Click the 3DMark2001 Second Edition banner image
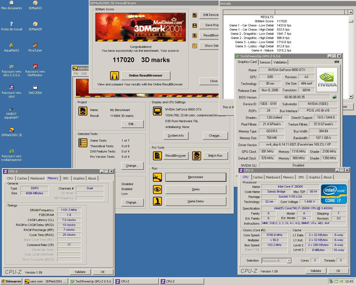 coord(140,27)
